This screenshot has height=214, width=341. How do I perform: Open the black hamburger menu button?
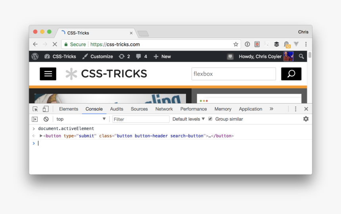(48, 74)
